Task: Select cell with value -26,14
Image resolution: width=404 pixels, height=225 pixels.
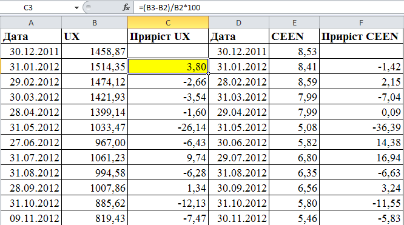Action: 168,127
